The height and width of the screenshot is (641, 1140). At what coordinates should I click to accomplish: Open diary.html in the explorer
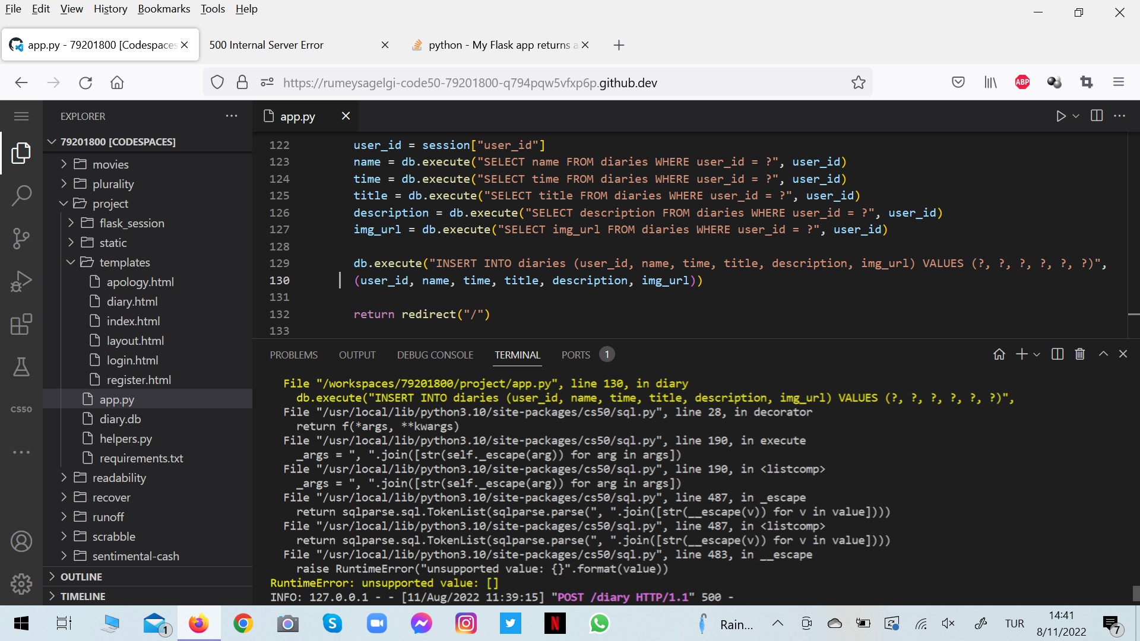tap(132, 302)
